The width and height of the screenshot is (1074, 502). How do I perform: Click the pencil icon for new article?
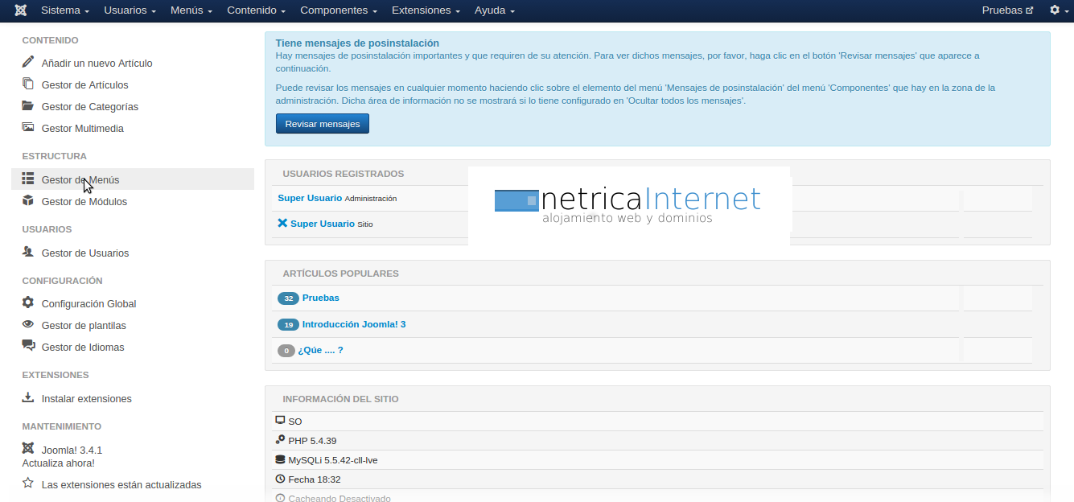pos(28,62)
